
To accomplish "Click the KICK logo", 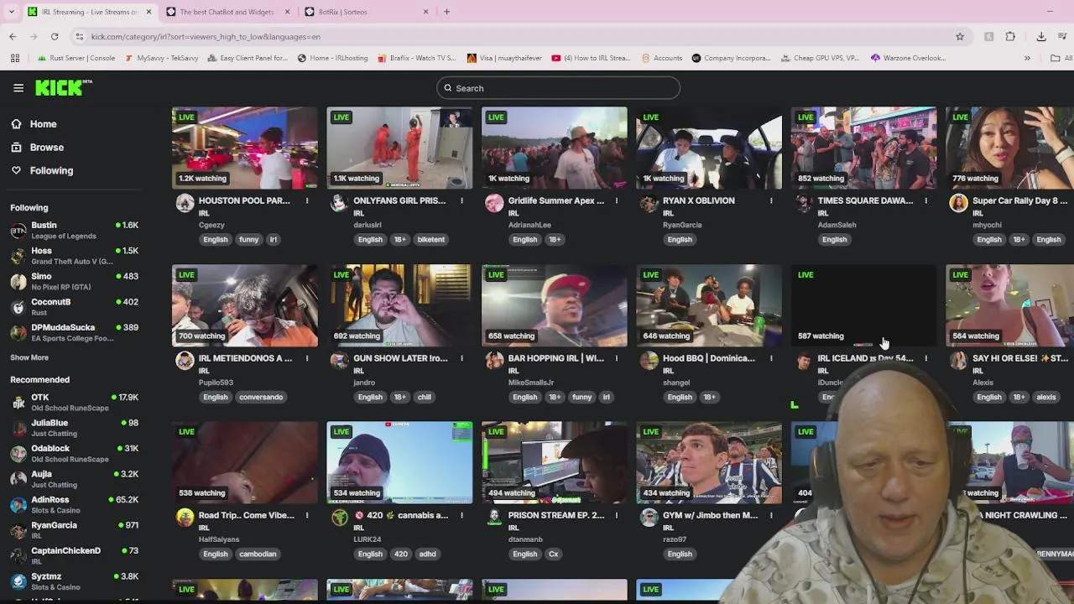I will (64, 87).
